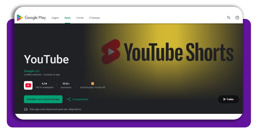Viewport: 258px width, 135px height.
Task: Select the Apps tab
Action: [x=67, y=18]
